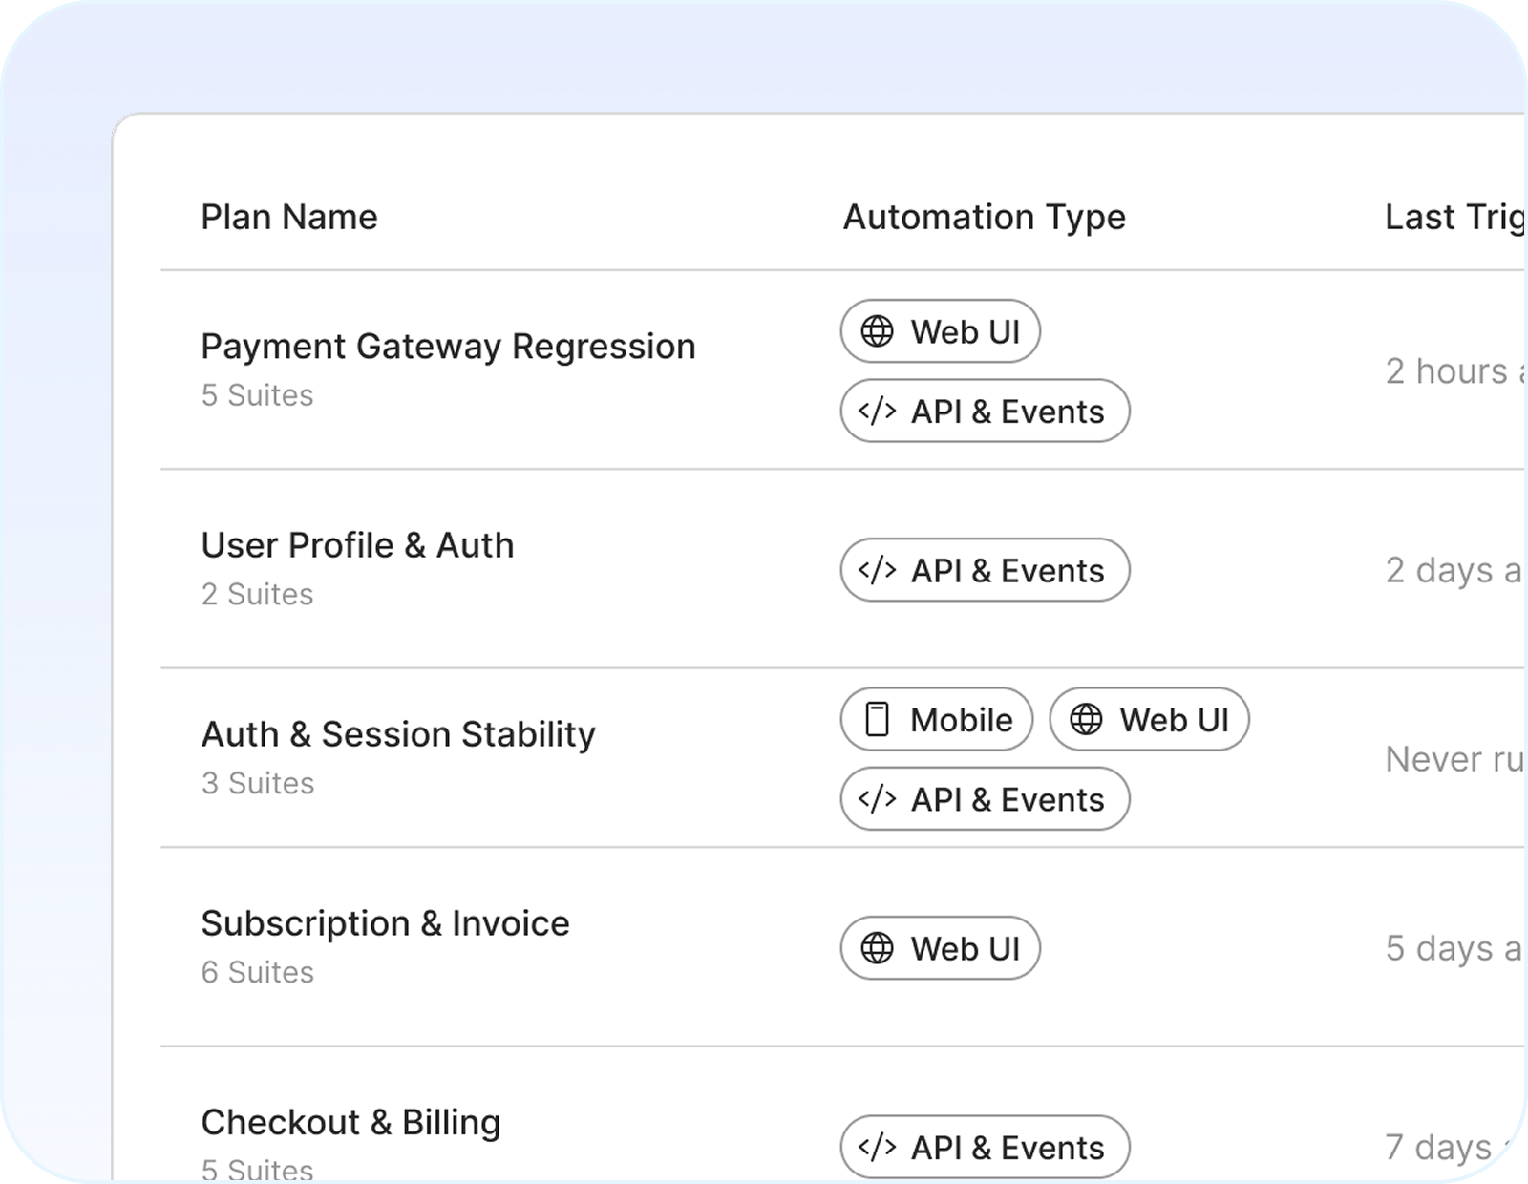Screen dimensions: 1528x1184
Task: Select the Mobile automation type tag
Action: [x=937, y=719]
